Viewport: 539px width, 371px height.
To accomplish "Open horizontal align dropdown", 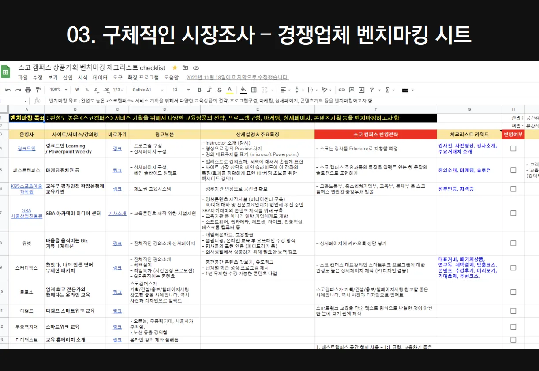I will (285, 90).
